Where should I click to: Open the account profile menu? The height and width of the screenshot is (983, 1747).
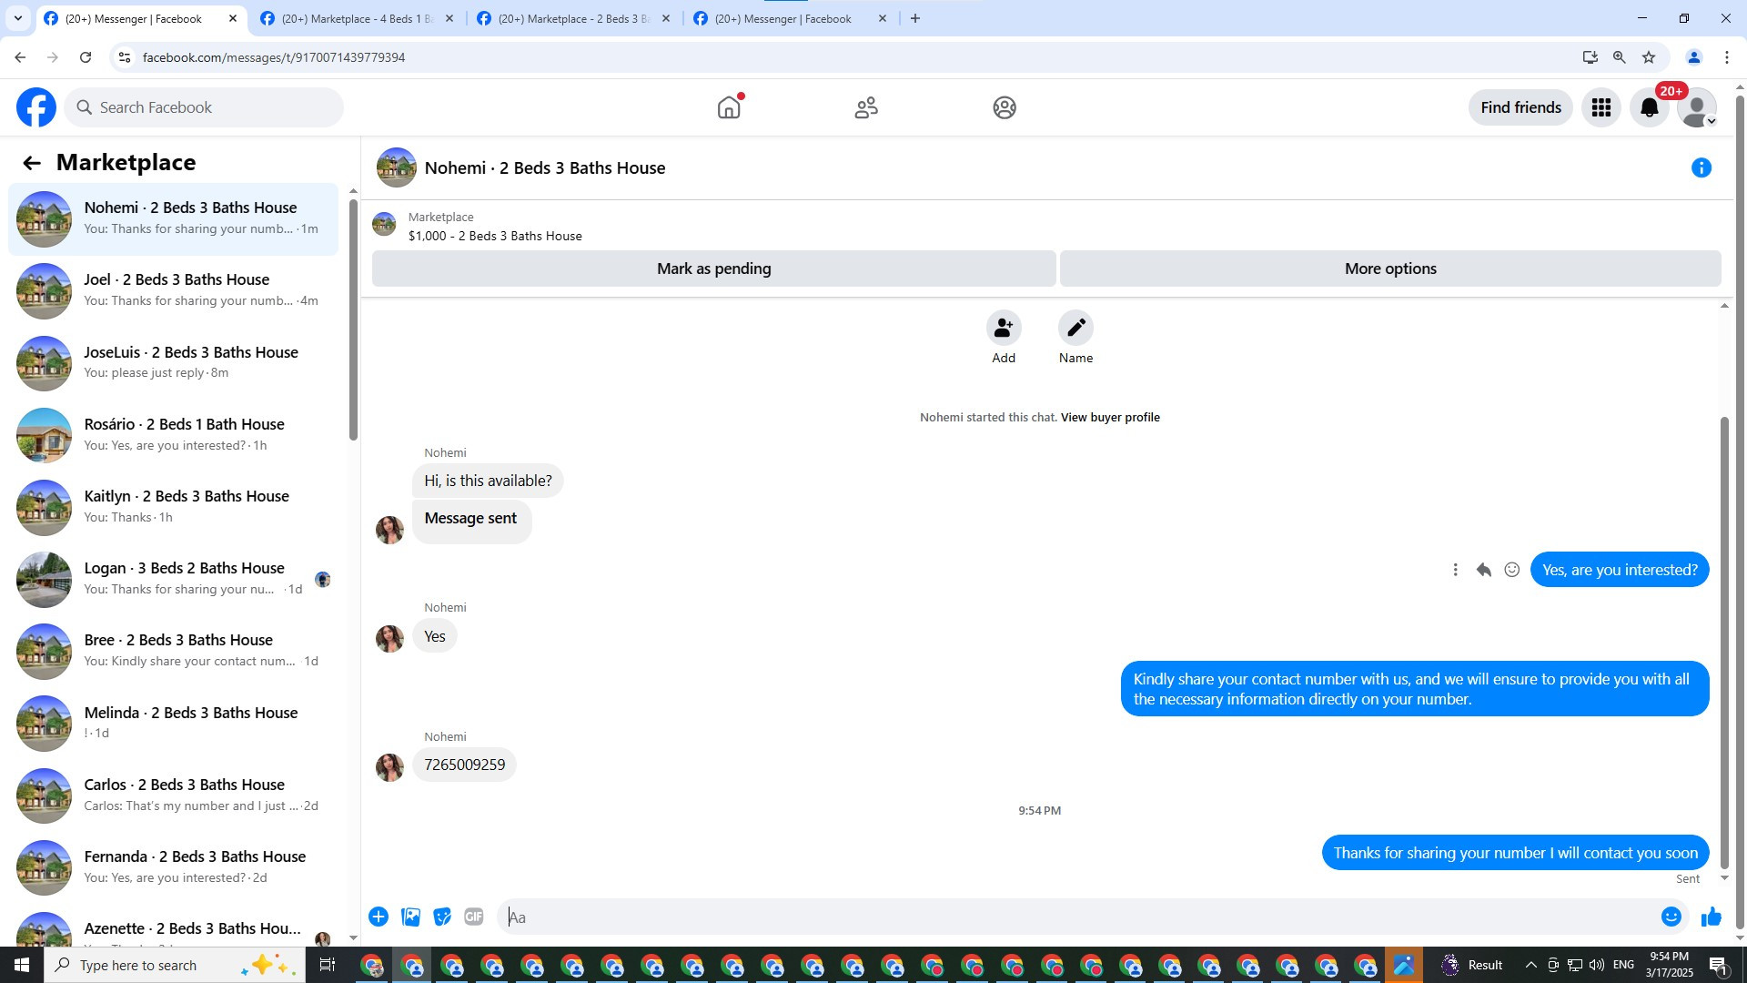[x=1697, y=107]
